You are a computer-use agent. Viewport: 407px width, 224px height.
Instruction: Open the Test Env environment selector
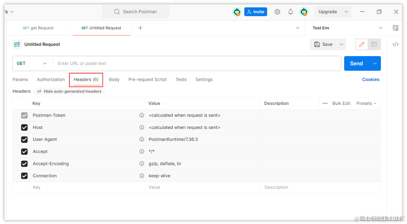click(x=347, y=28)
